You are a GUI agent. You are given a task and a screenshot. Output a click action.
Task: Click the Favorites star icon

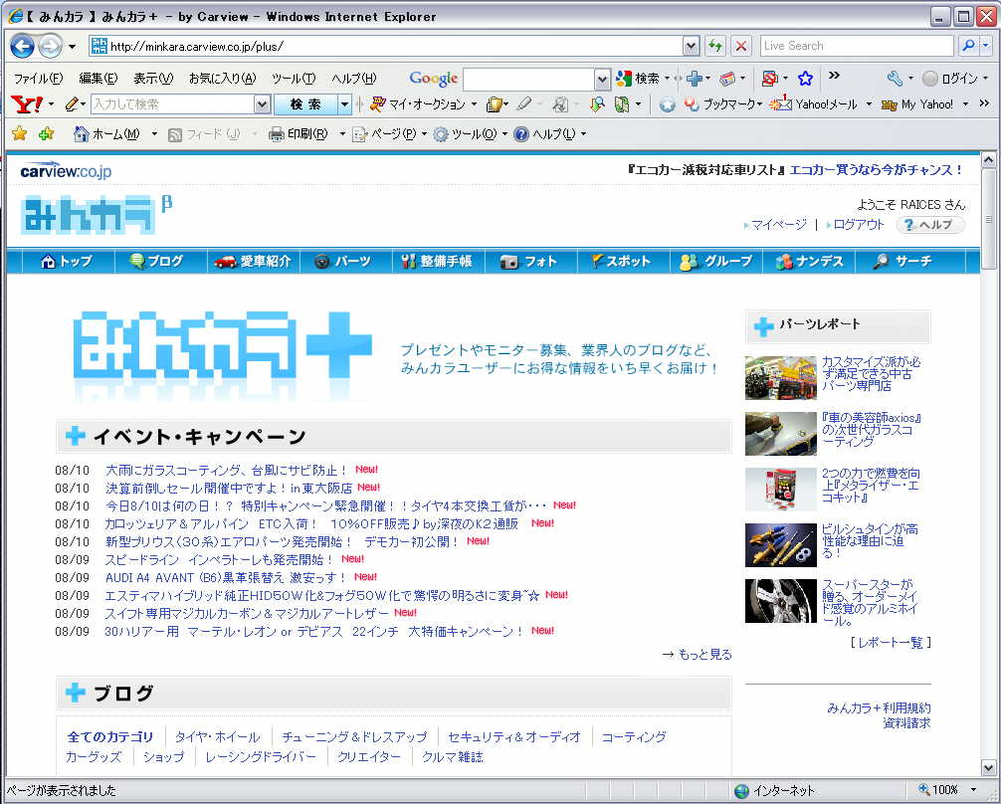coord(20,133)
